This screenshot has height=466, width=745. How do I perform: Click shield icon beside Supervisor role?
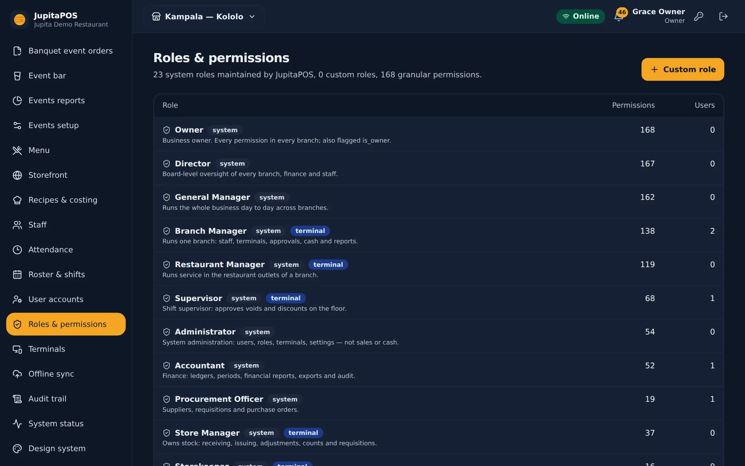(x=167, y=298)
